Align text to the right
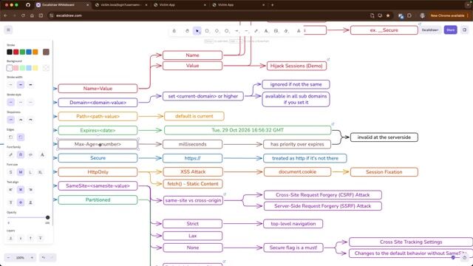This screenshot has height=266, width=473. click(x=30, y=190)
